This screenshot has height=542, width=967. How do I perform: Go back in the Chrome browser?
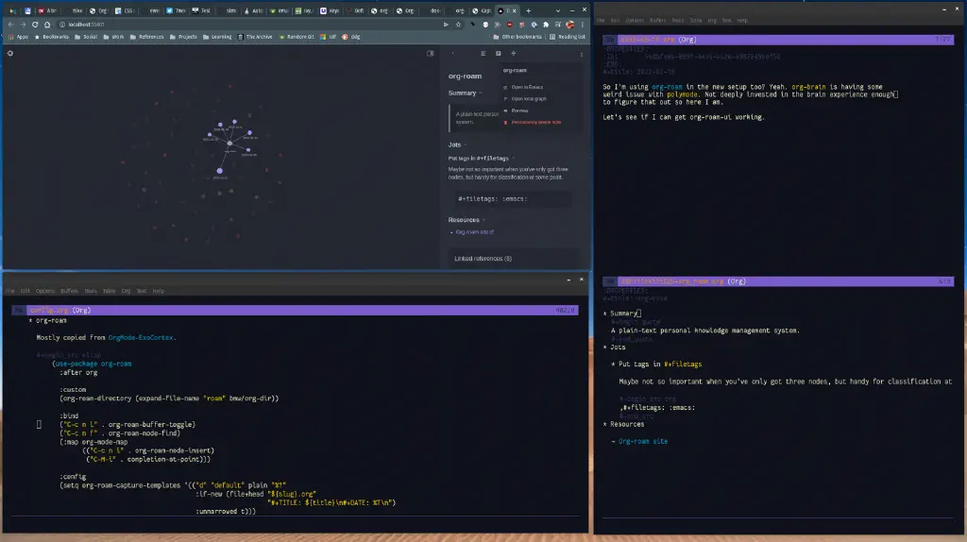tap(10, 25)
